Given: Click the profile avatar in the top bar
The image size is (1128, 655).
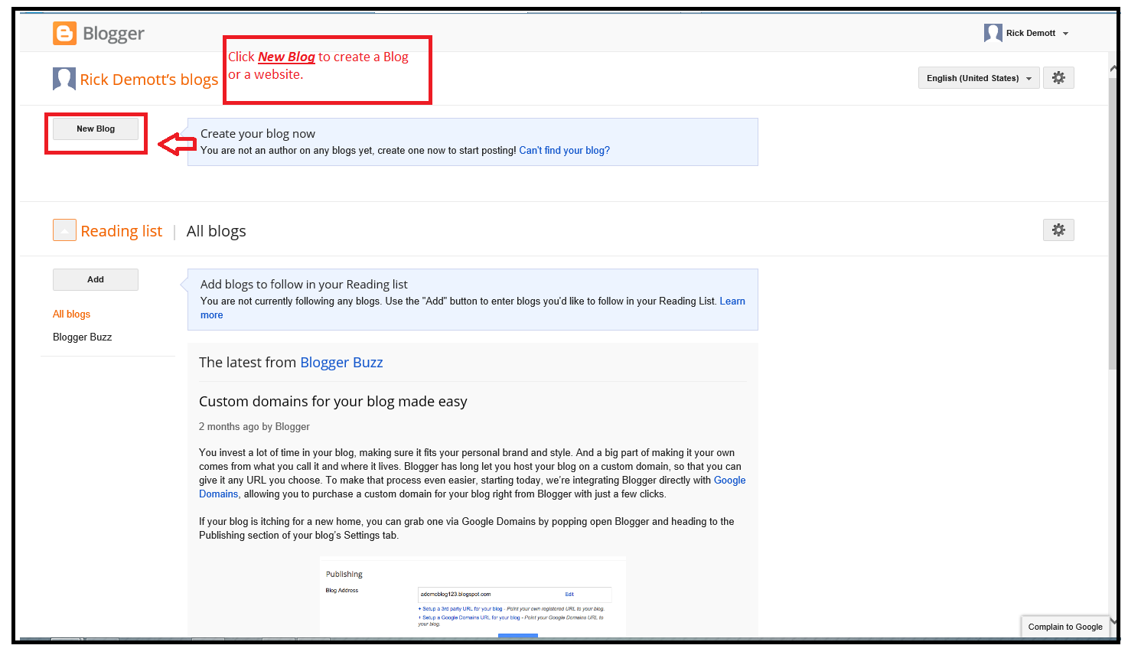Looking at the screenshot, I should (993, 33).
